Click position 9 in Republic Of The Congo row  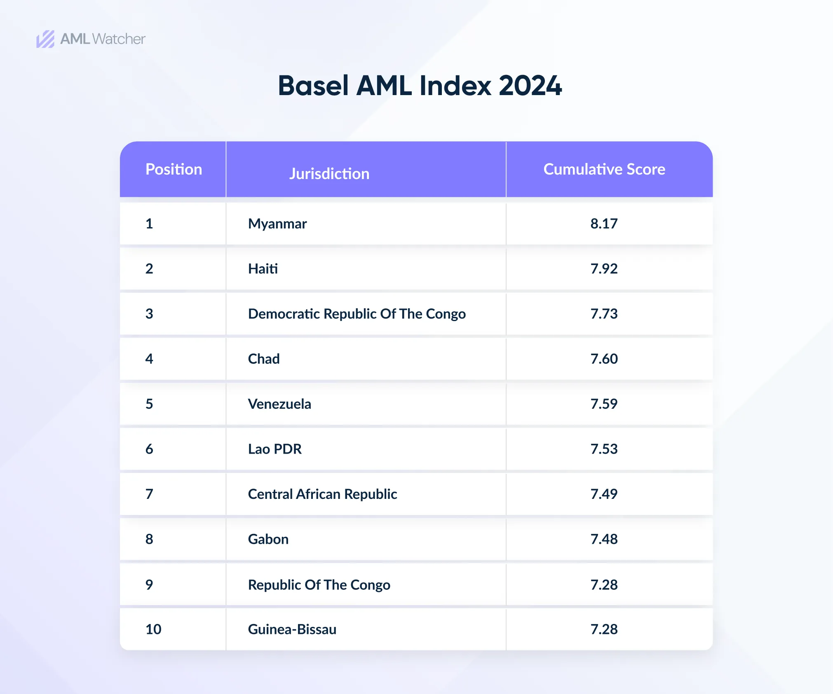point(149,585)
